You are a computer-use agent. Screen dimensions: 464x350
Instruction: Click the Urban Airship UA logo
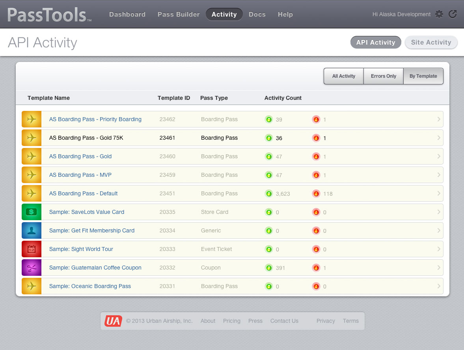pos(113,321)
